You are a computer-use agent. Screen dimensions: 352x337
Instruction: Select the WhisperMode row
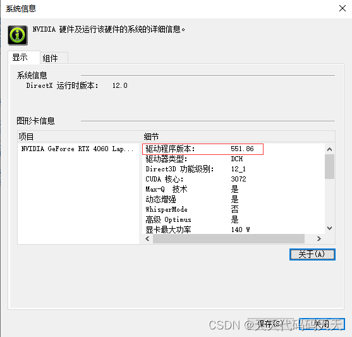(x=233, y=209)
